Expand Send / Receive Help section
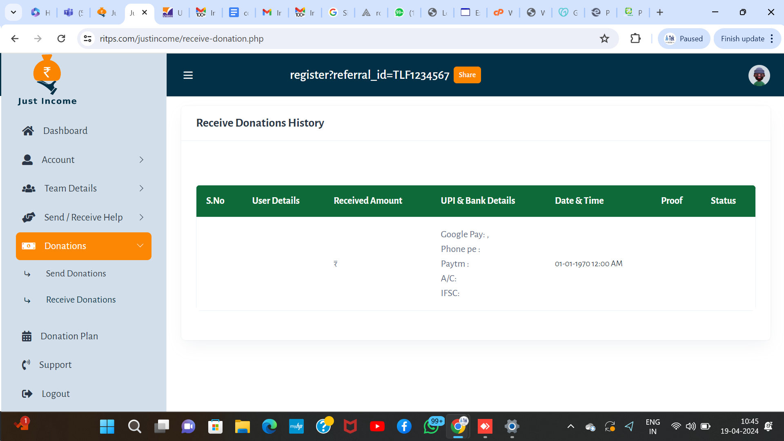The width and height of the screenshot is (784, 441). point(141,217)
